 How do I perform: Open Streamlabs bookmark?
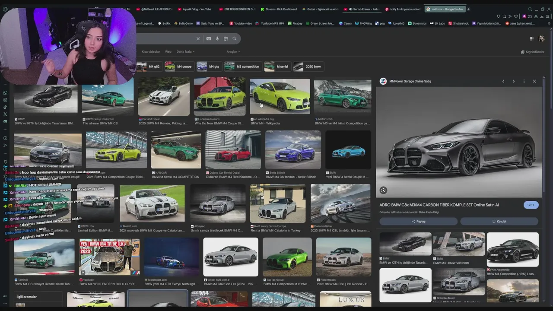[417, 23]
